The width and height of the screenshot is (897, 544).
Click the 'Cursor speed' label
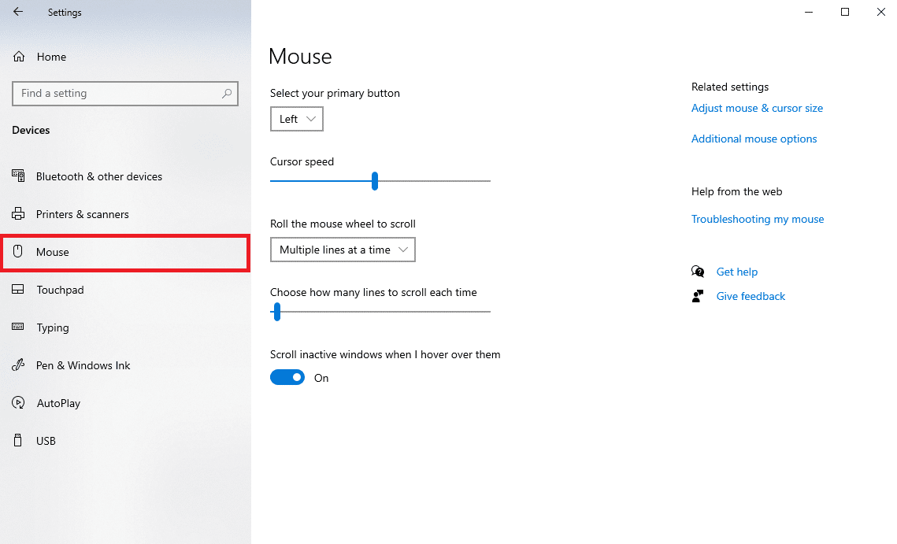[302, 162]
